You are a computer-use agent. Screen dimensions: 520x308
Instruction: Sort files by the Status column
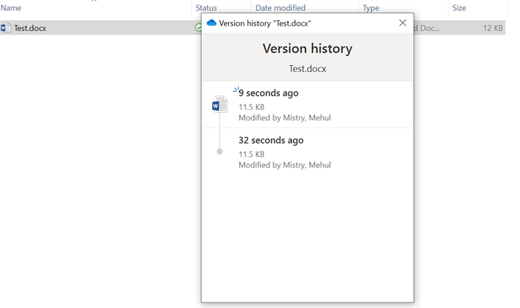(x=206, y=8)
